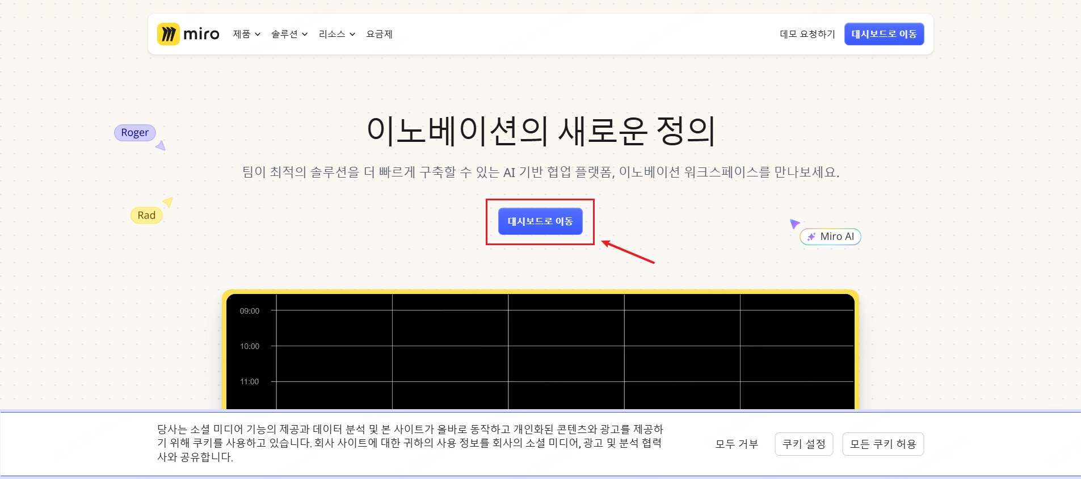Click the Roger cursor label
This screenshot has height=479, width=1081.
[x=135, y=133]
